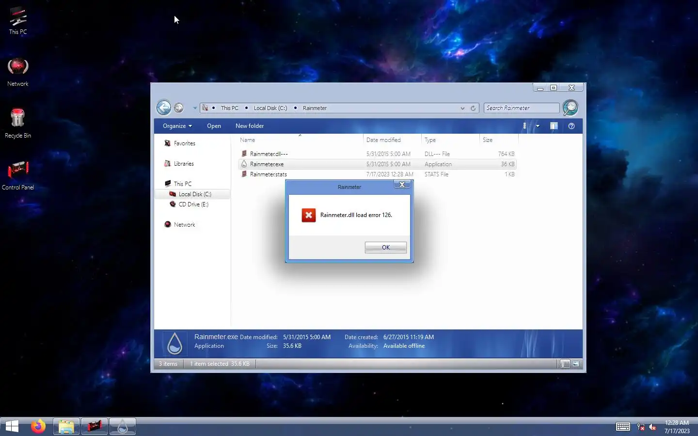Screen dimensions: 698x436
Task: Open the touch keyboard tray icon
Action: (x=623, y=427)
